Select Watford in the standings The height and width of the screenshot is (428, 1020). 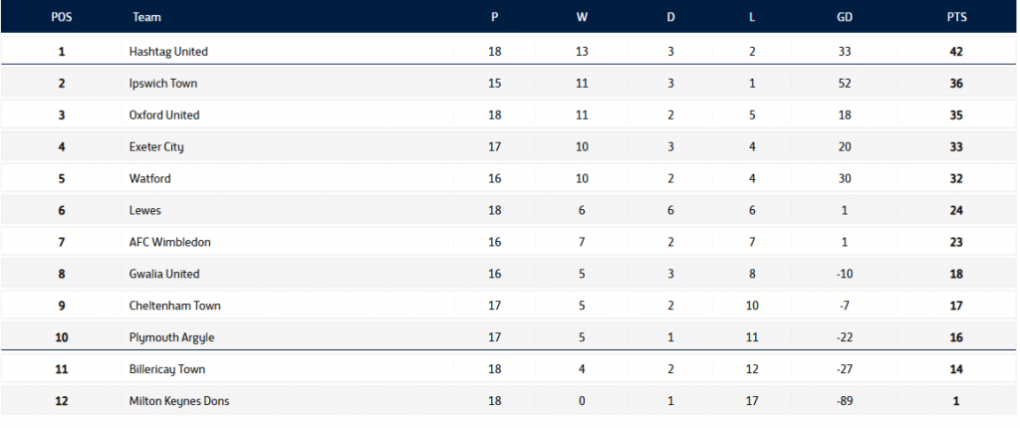[x=150, y=179]
